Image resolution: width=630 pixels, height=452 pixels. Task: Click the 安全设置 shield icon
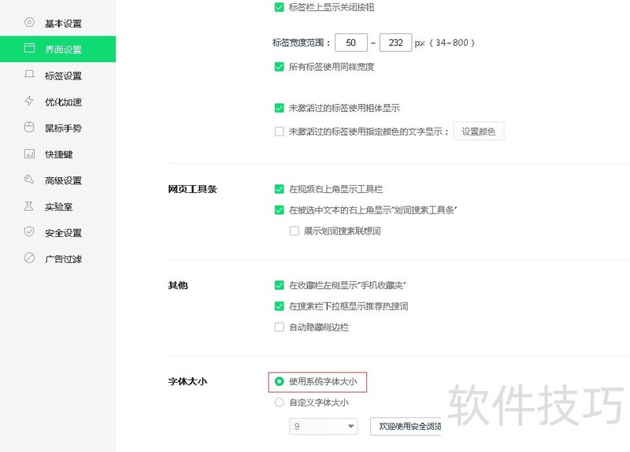point(29,232)
